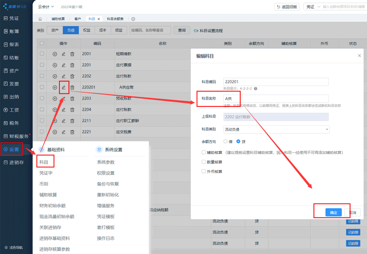Tick the select-all checkbox in table header
The height and width of the screenshot is (254, 367).
pyautogui.click(x=42, y=43)
